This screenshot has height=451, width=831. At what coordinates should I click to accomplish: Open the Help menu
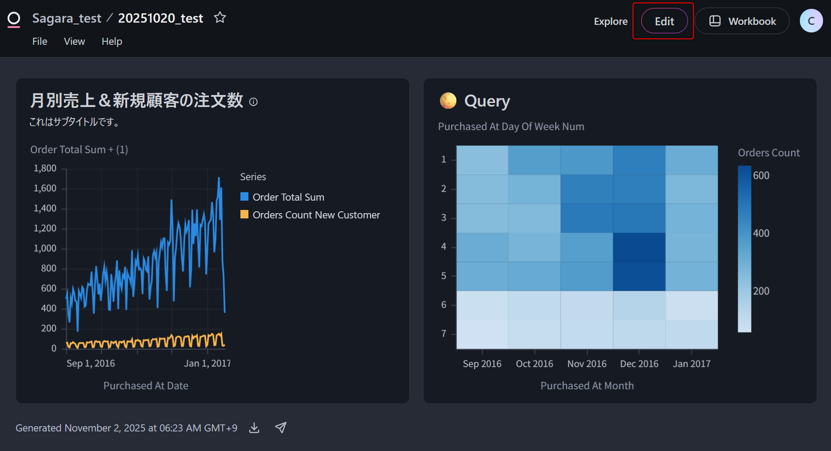coord(112,41)
